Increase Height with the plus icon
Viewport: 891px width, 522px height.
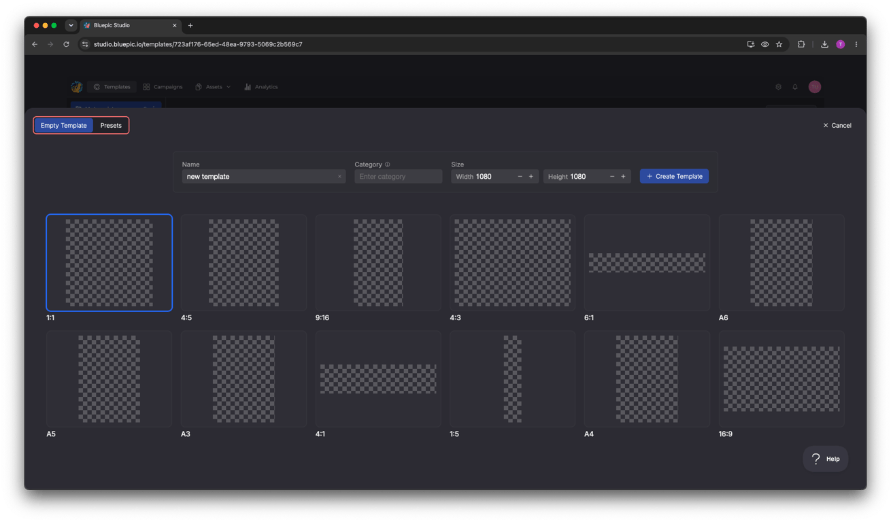[x=623, y=177]
